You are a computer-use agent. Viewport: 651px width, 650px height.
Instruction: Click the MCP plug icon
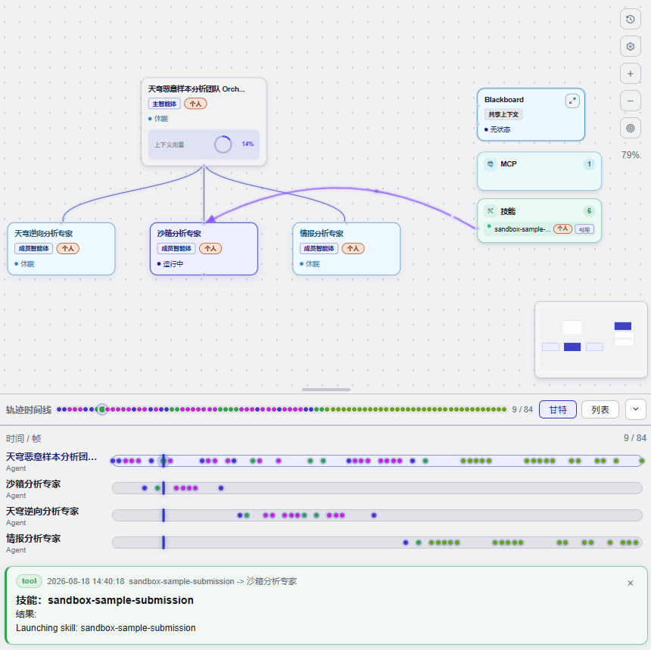490,164
